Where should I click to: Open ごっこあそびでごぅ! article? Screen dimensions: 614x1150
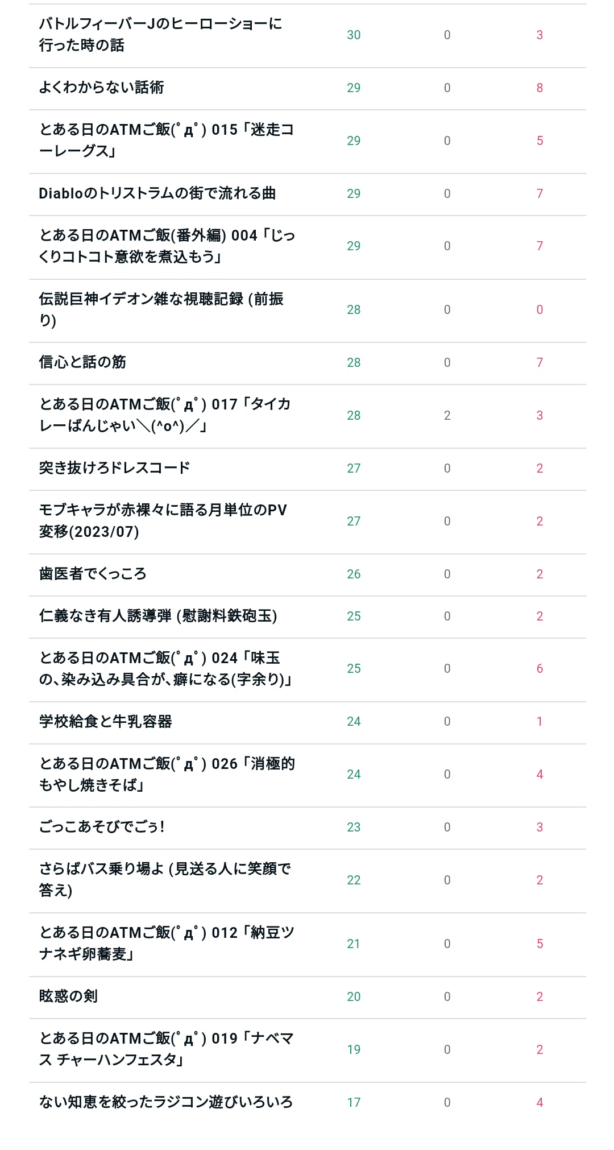(x=102, y=827)
